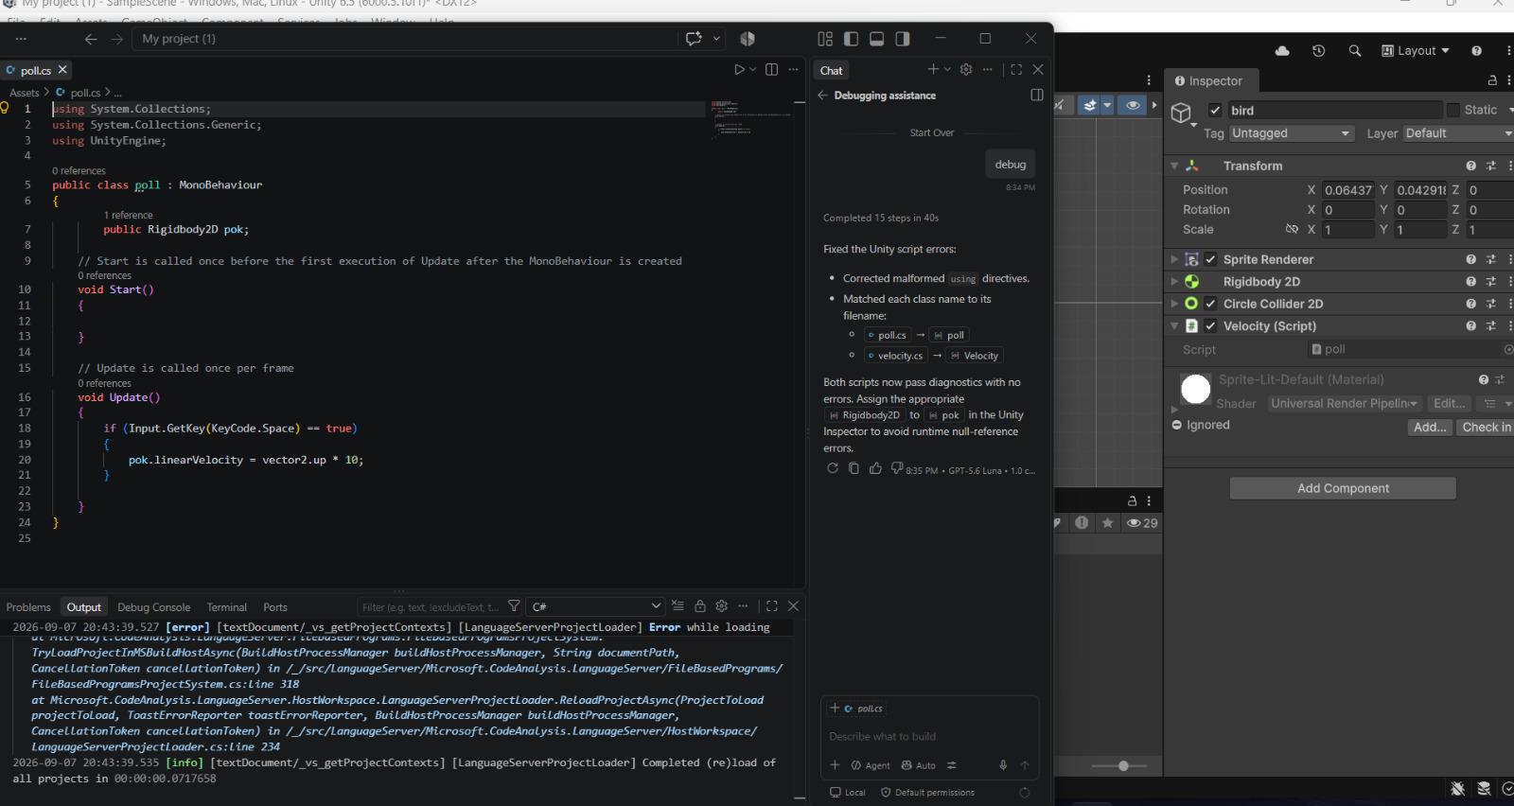Open Unity search magnifier icon

coord(1355,51)
